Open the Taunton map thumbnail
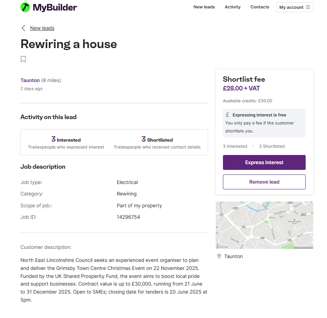This screenshot has height=318, width=327. 264,225
